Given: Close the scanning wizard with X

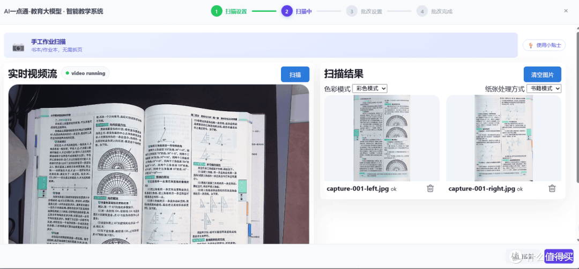Looking at the screenshot, I should (x=566, y=11).
